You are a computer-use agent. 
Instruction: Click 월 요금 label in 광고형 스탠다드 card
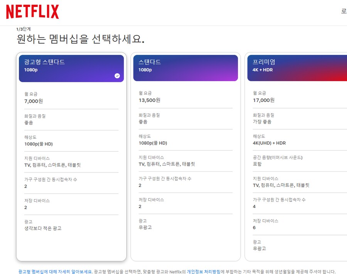point(31,94)
